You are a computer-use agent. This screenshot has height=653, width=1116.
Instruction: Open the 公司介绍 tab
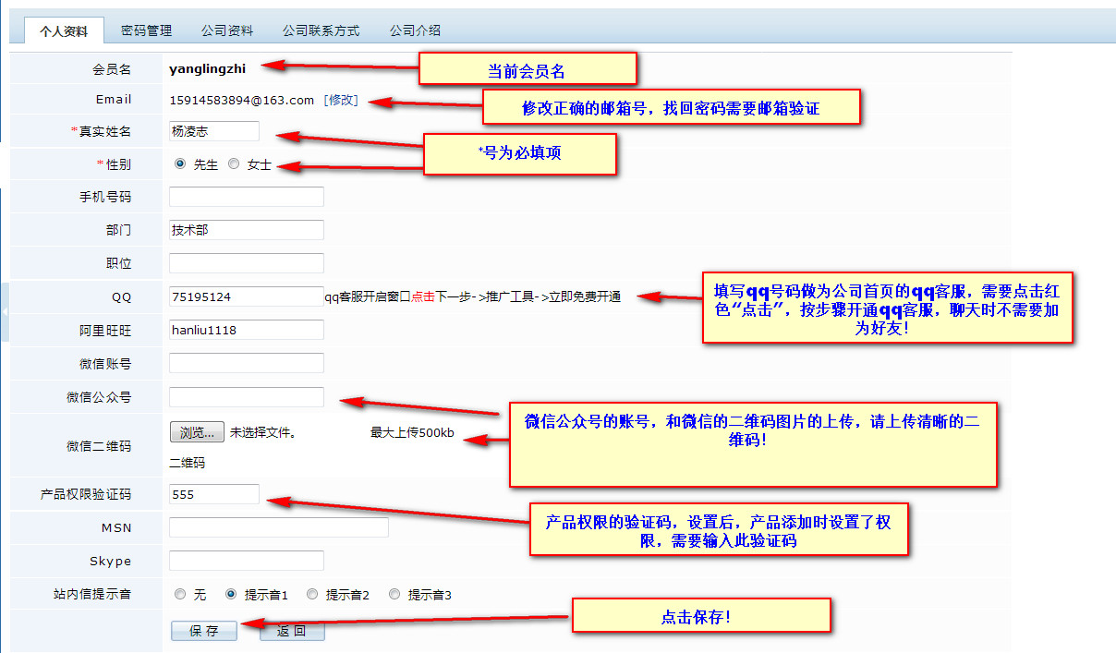pyautogui.click(x=415, y=30)
